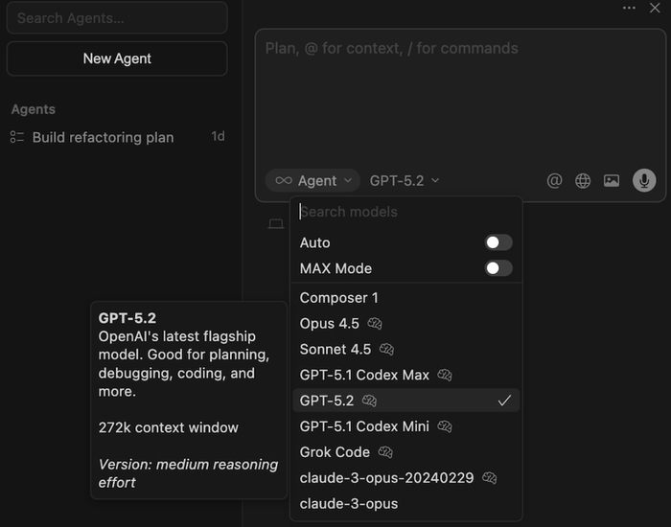Pick GPT-5.1 Codex Max model
This screenshot has width=671, height=527.
point(364,375)
